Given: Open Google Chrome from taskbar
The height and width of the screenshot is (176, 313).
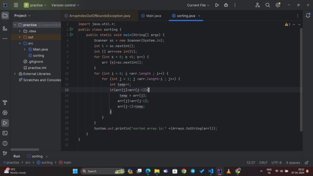Looking at the screenshot, I should click(x=184, y=171).
